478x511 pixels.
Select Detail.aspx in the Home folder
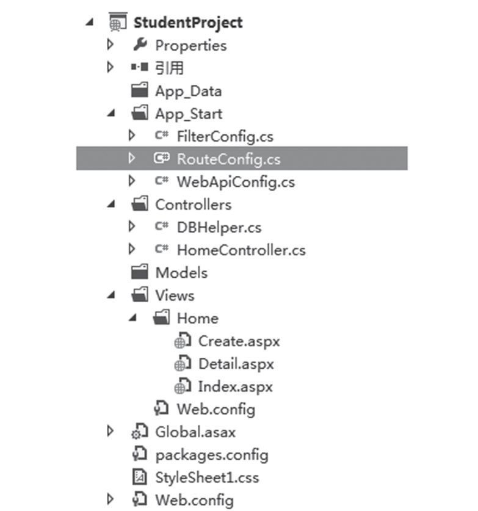236,364
